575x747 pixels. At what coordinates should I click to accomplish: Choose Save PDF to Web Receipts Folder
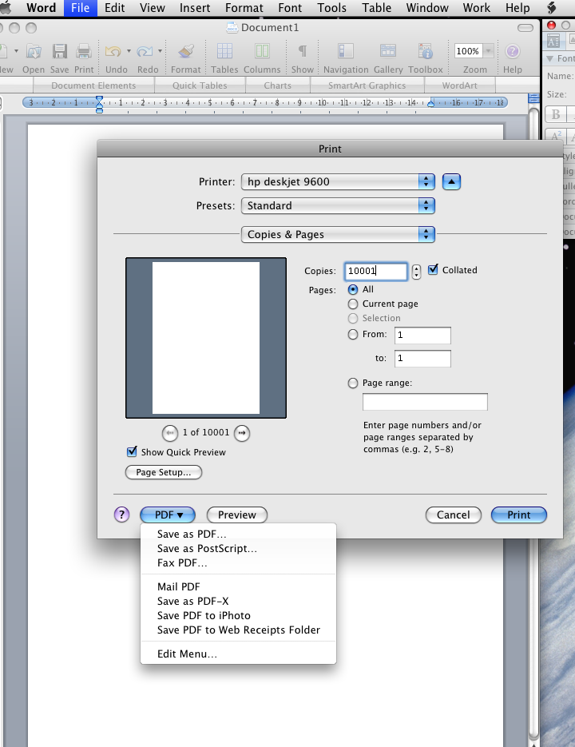coord(238,630)
